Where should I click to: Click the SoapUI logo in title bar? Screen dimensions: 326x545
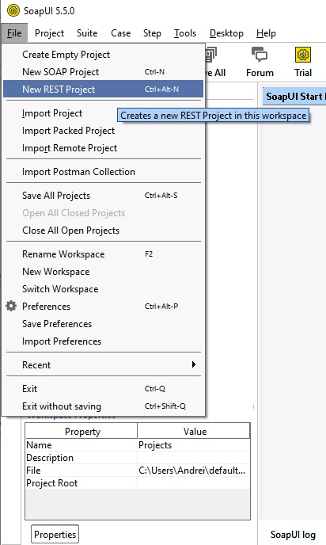[x=13, y=11]
